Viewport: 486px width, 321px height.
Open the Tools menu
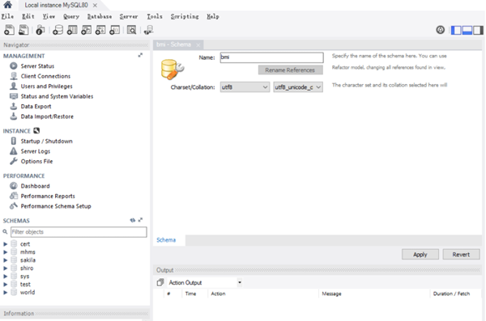[x=155, y=16]
